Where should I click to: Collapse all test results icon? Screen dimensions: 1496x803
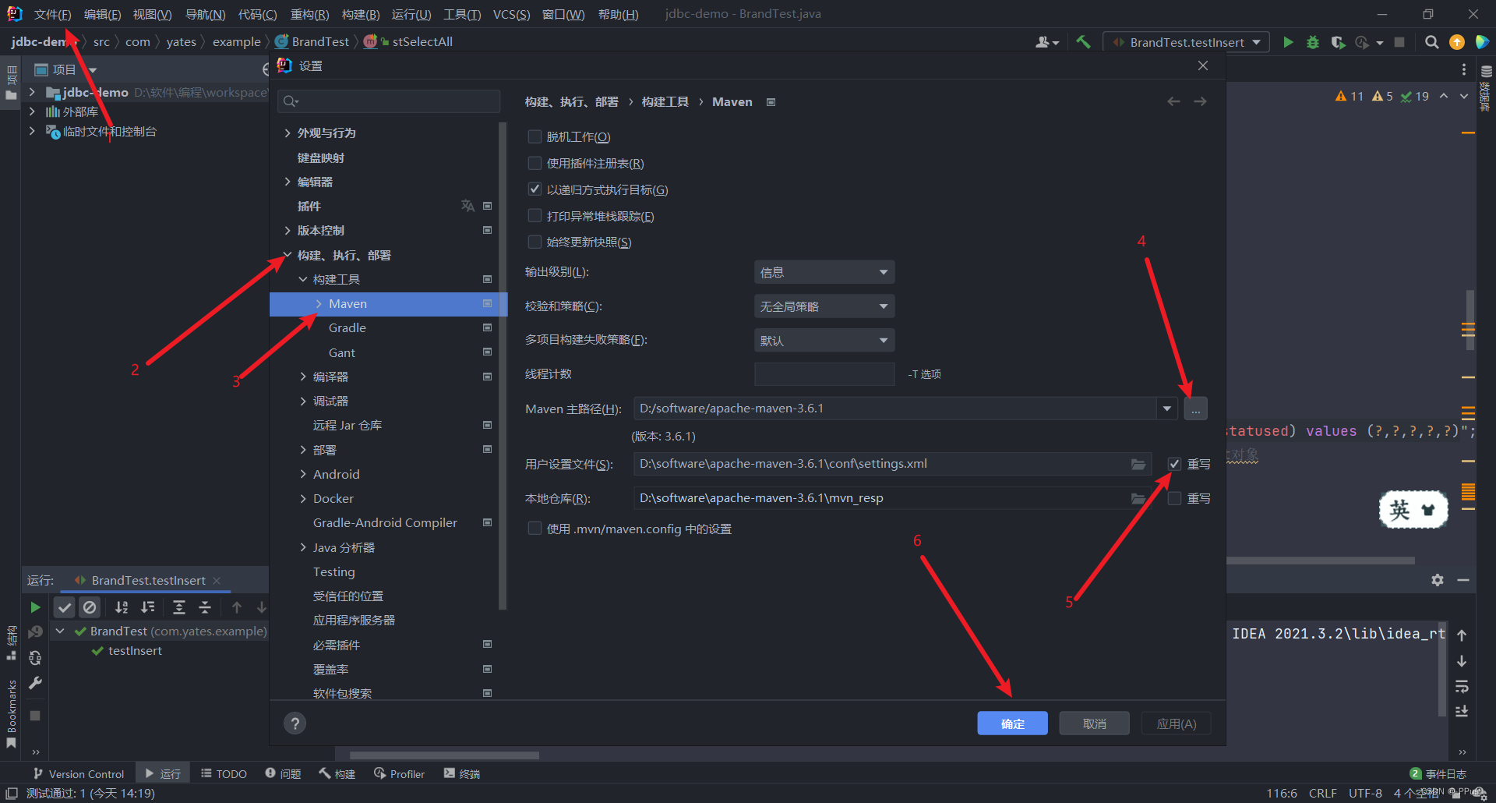pyautogui.click(x=204, y=607)
